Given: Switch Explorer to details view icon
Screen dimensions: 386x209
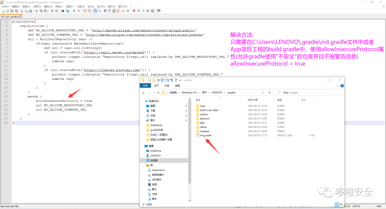Looking at the screenshot, I should (x=337, y=204).
